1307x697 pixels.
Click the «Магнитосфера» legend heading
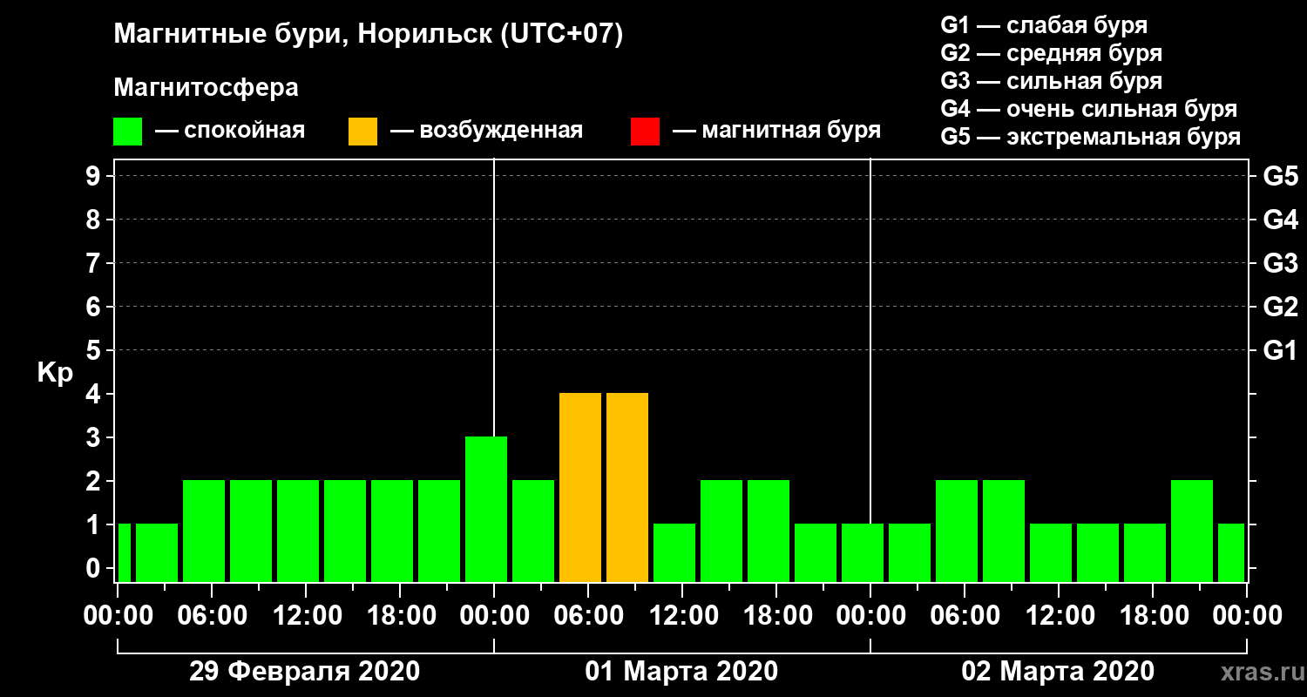tap(206, 88)
